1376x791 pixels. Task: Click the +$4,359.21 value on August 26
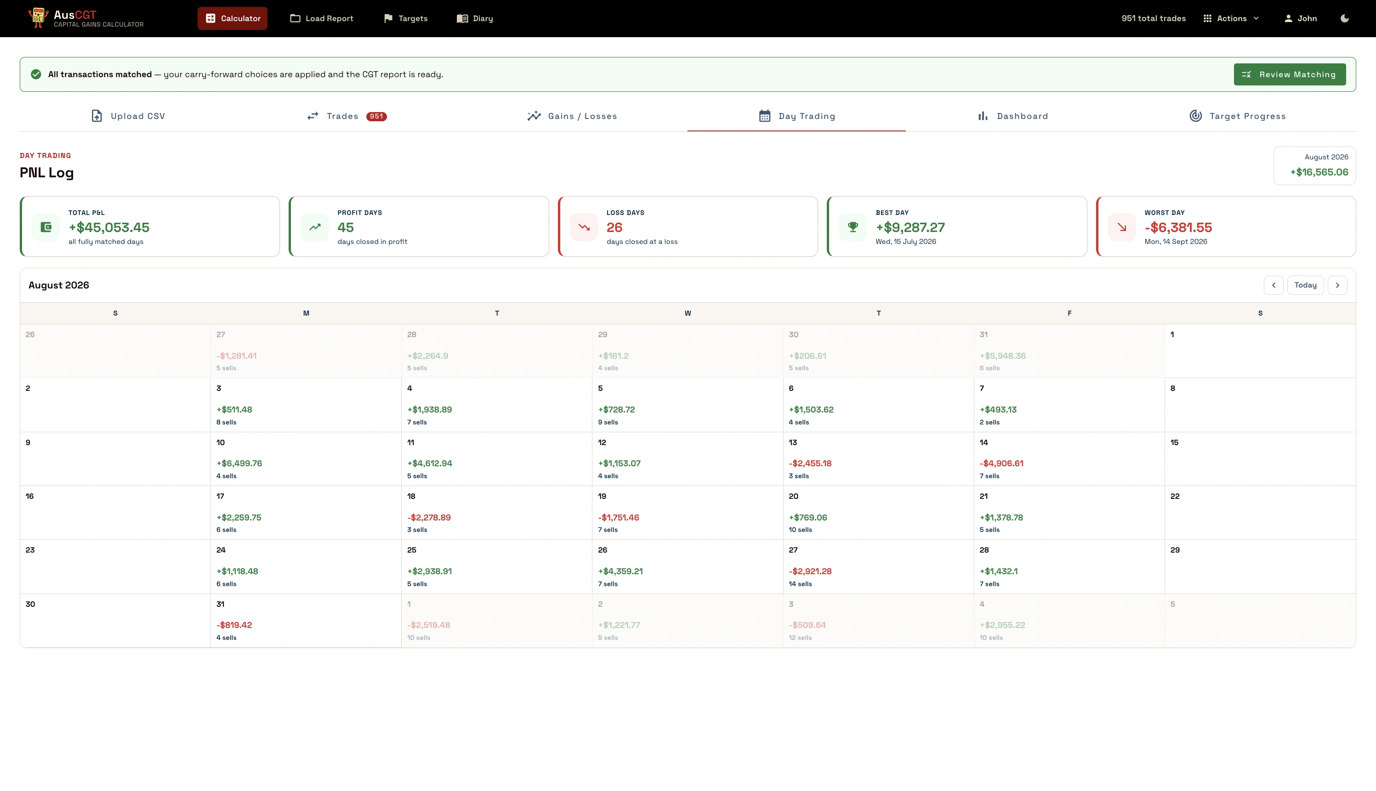620,571
